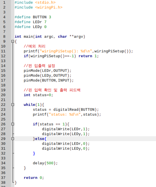The width and height of the screenshot is (156, 187).
Task: Click on #include <stdio.h> text
Action: 35,2
